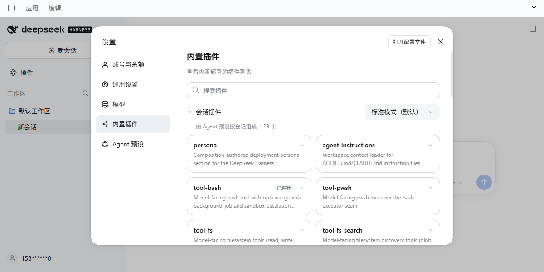Open the plugins puzzle icon in sidebar
This screenshot has width=544, height=272.
(x=13, y=73)
